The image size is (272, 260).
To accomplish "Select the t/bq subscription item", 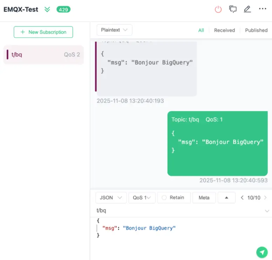I will 44,55.
